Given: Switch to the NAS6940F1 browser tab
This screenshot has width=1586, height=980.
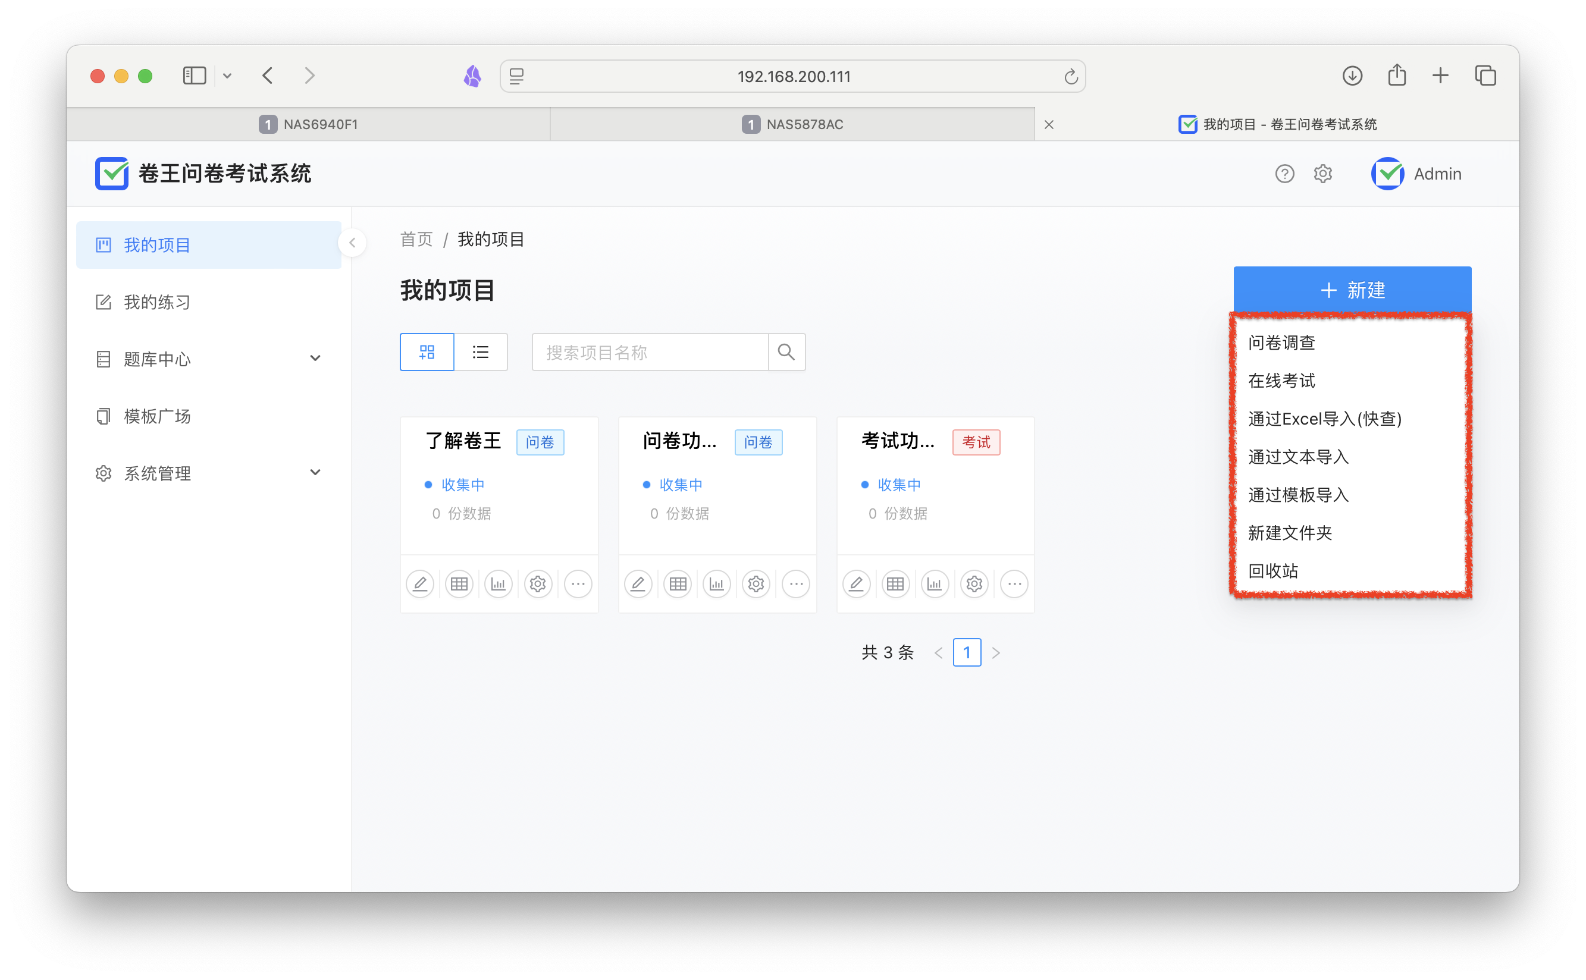Looking at the screenshot, I should pos(308,124).
